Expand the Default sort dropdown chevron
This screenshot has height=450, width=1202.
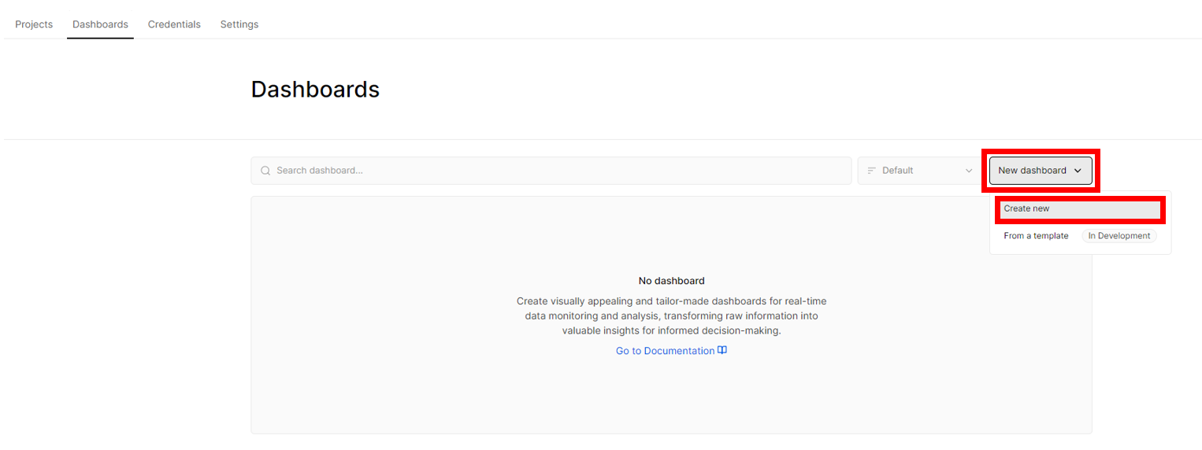pos(969,171)
